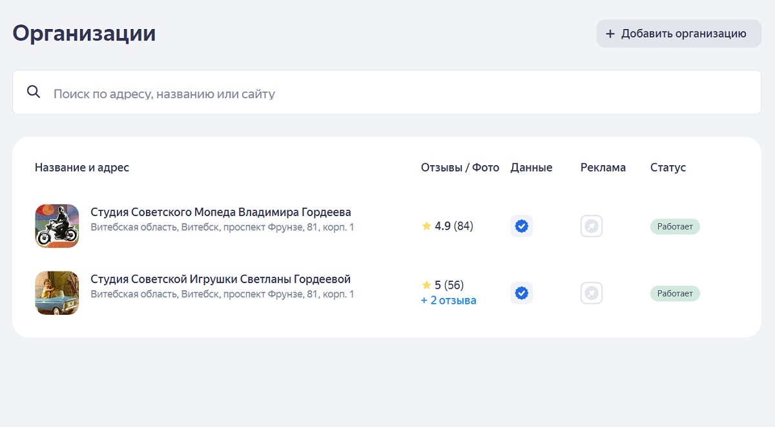Click the search magnifier icon
775x427 pixels.
point(34,92)
